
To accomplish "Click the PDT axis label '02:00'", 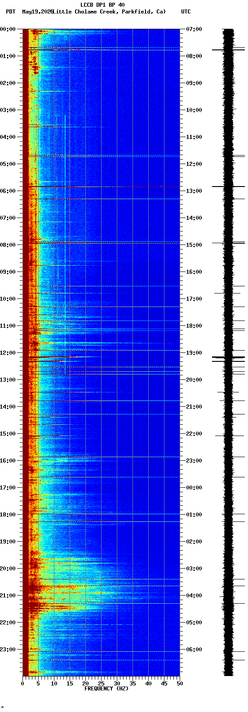I will point(8,83).
